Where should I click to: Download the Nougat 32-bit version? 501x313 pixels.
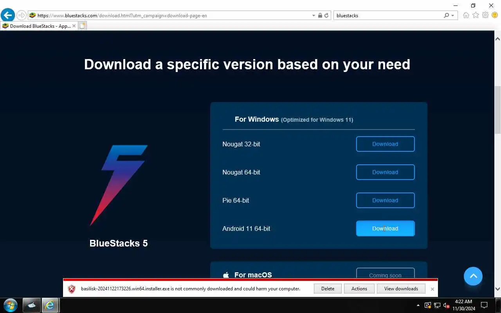point(385,144)
